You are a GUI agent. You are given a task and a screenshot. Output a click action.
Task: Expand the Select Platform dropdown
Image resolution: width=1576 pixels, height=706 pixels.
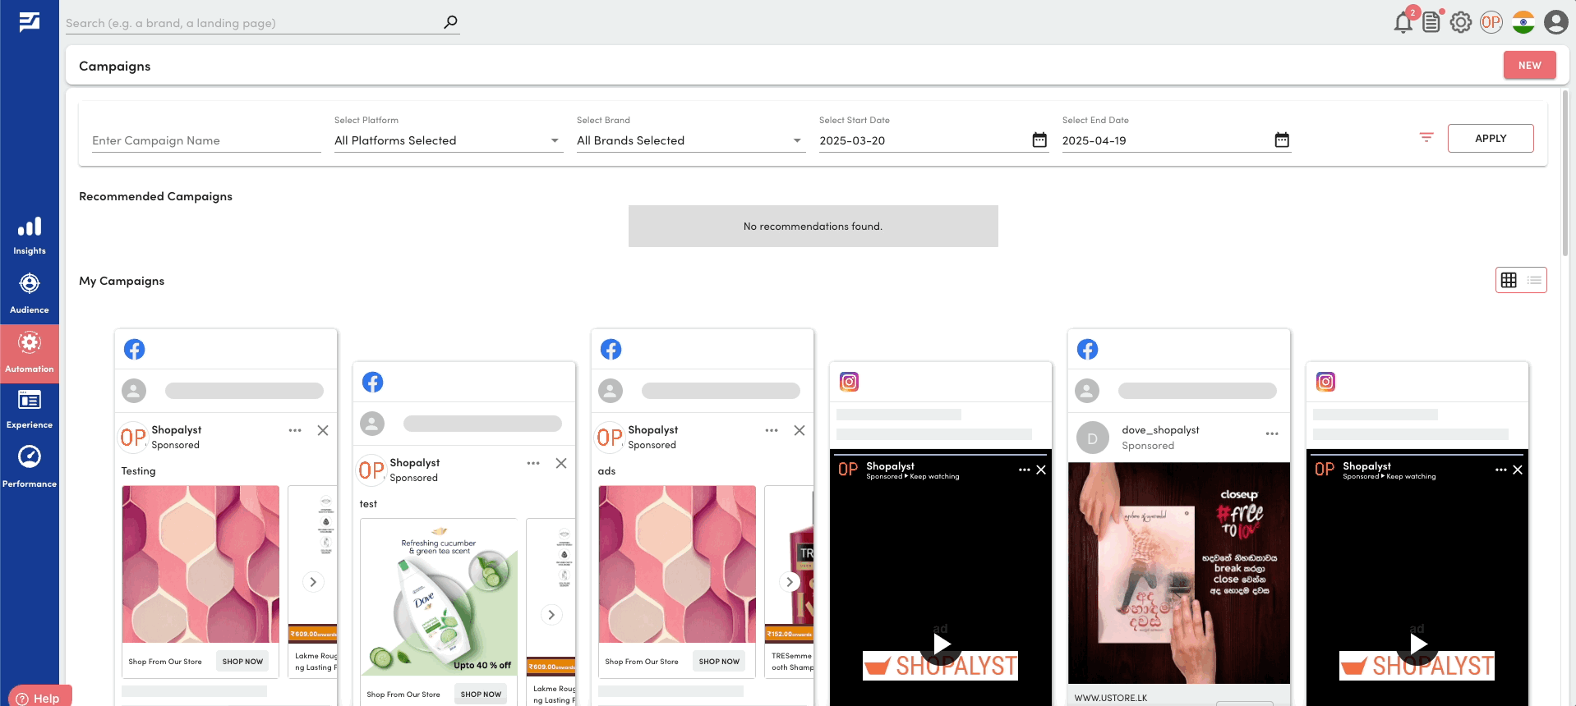pyautogui.click(x=448, y=140)
